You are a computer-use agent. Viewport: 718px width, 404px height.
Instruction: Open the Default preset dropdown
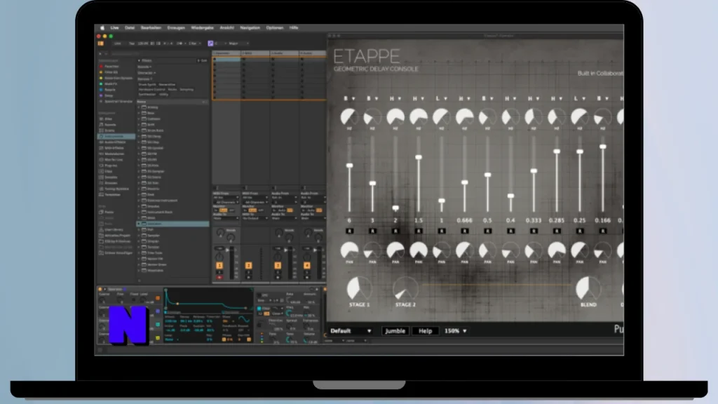click(351, 331)
